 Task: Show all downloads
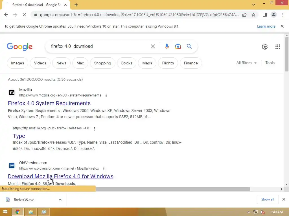pyautogui.click(x=268, y=199)
